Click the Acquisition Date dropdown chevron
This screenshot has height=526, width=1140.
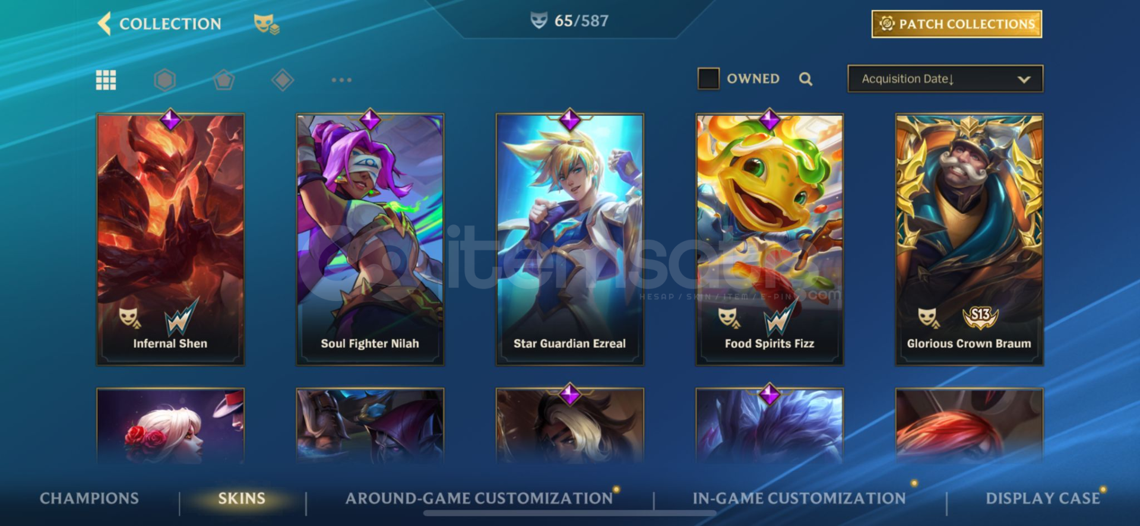pyautogui.click(x=1024, y=80)
